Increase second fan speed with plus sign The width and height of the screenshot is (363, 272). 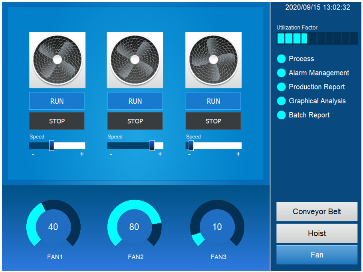tap(160, 154)
